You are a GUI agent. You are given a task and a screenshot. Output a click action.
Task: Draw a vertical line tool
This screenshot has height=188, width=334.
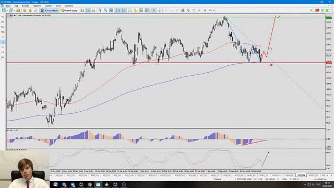click(x=166, y=10)
